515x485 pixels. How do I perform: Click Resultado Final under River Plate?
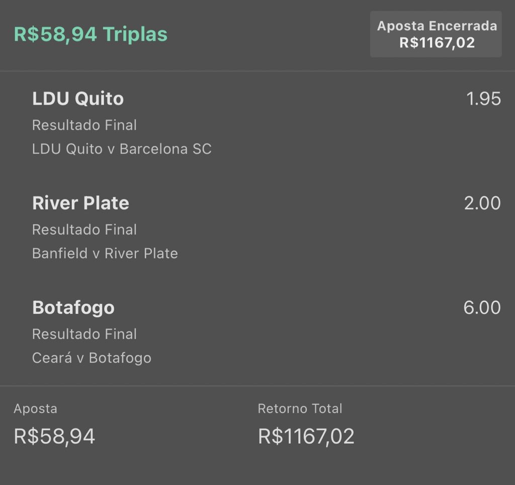point(84,230)
